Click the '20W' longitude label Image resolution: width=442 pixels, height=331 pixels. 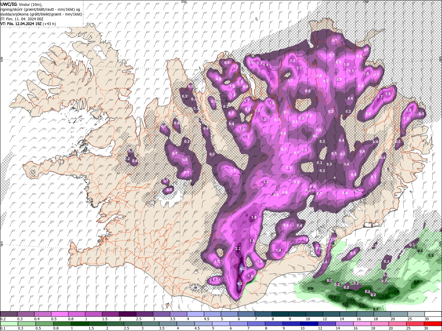click(184, 2)
